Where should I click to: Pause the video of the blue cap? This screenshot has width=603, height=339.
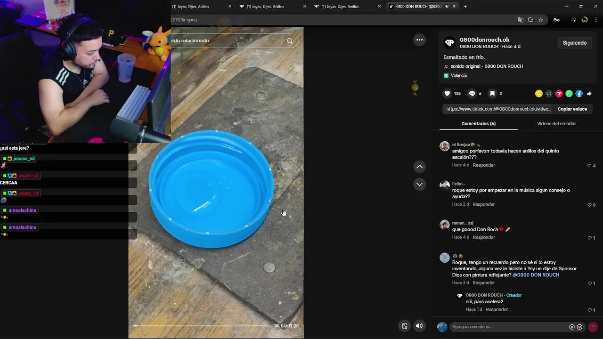click(216, 184)
